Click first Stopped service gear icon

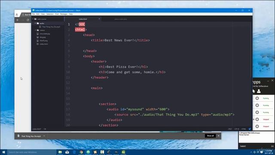tap(257, 119)
